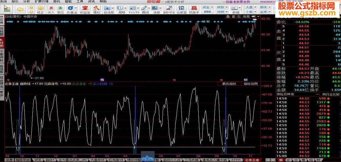
Task: Expand the 周期 period dropdown arrow
Action: pos(126,8)
